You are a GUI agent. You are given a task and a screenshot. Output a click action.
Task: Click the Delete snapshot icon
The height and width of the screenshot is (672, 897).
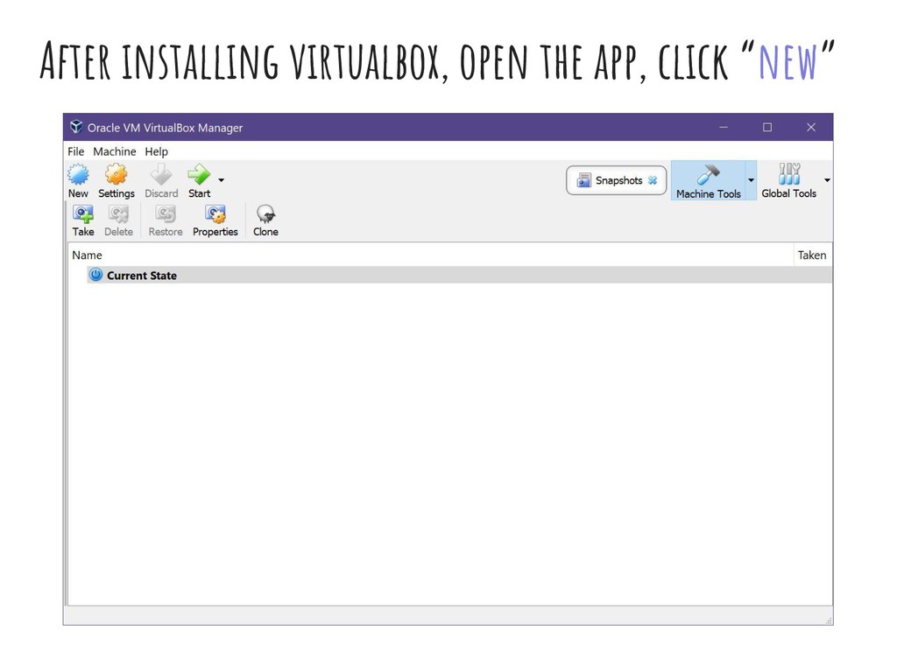coord(118,214)
